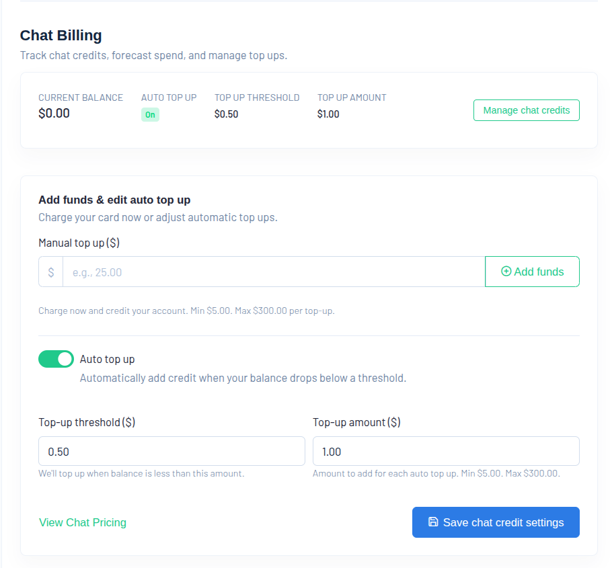Toggle the Auto top up switch off

point(56,359)
